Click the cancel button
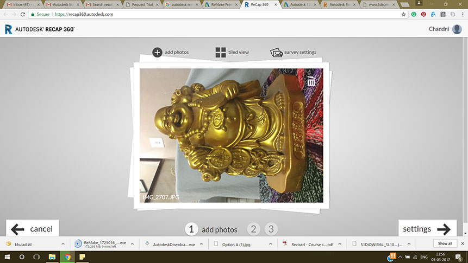 pyautogui.click(x=32, y=228)
